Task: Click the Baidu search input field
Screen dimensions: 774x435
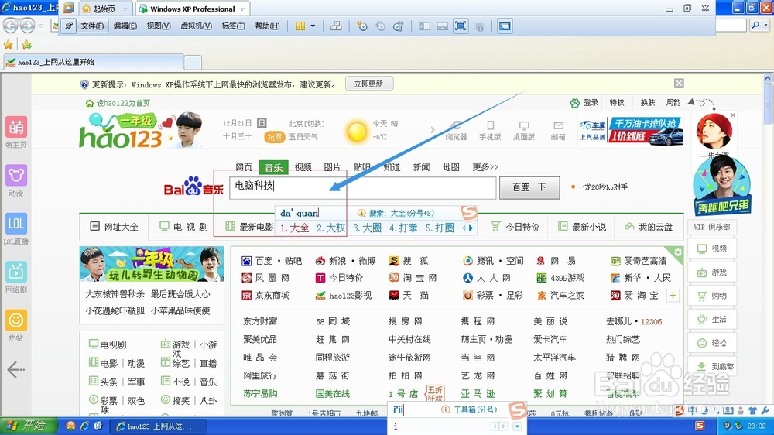Action: click(x=362, y=187)
